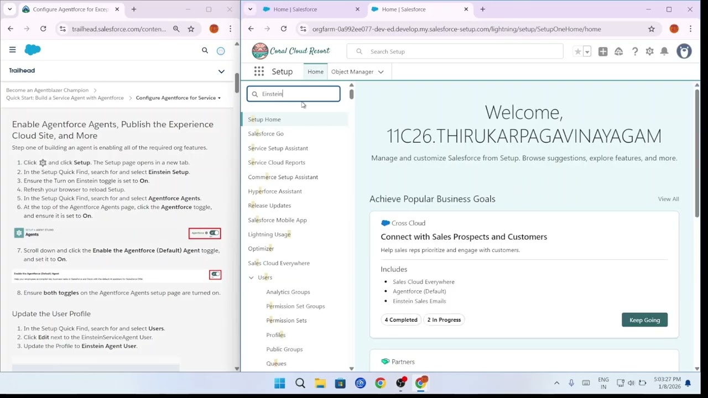The height and width of the screenshot is (398, 708).
Task: Click View All for Business Goals
Action: [x=668, y=199]
